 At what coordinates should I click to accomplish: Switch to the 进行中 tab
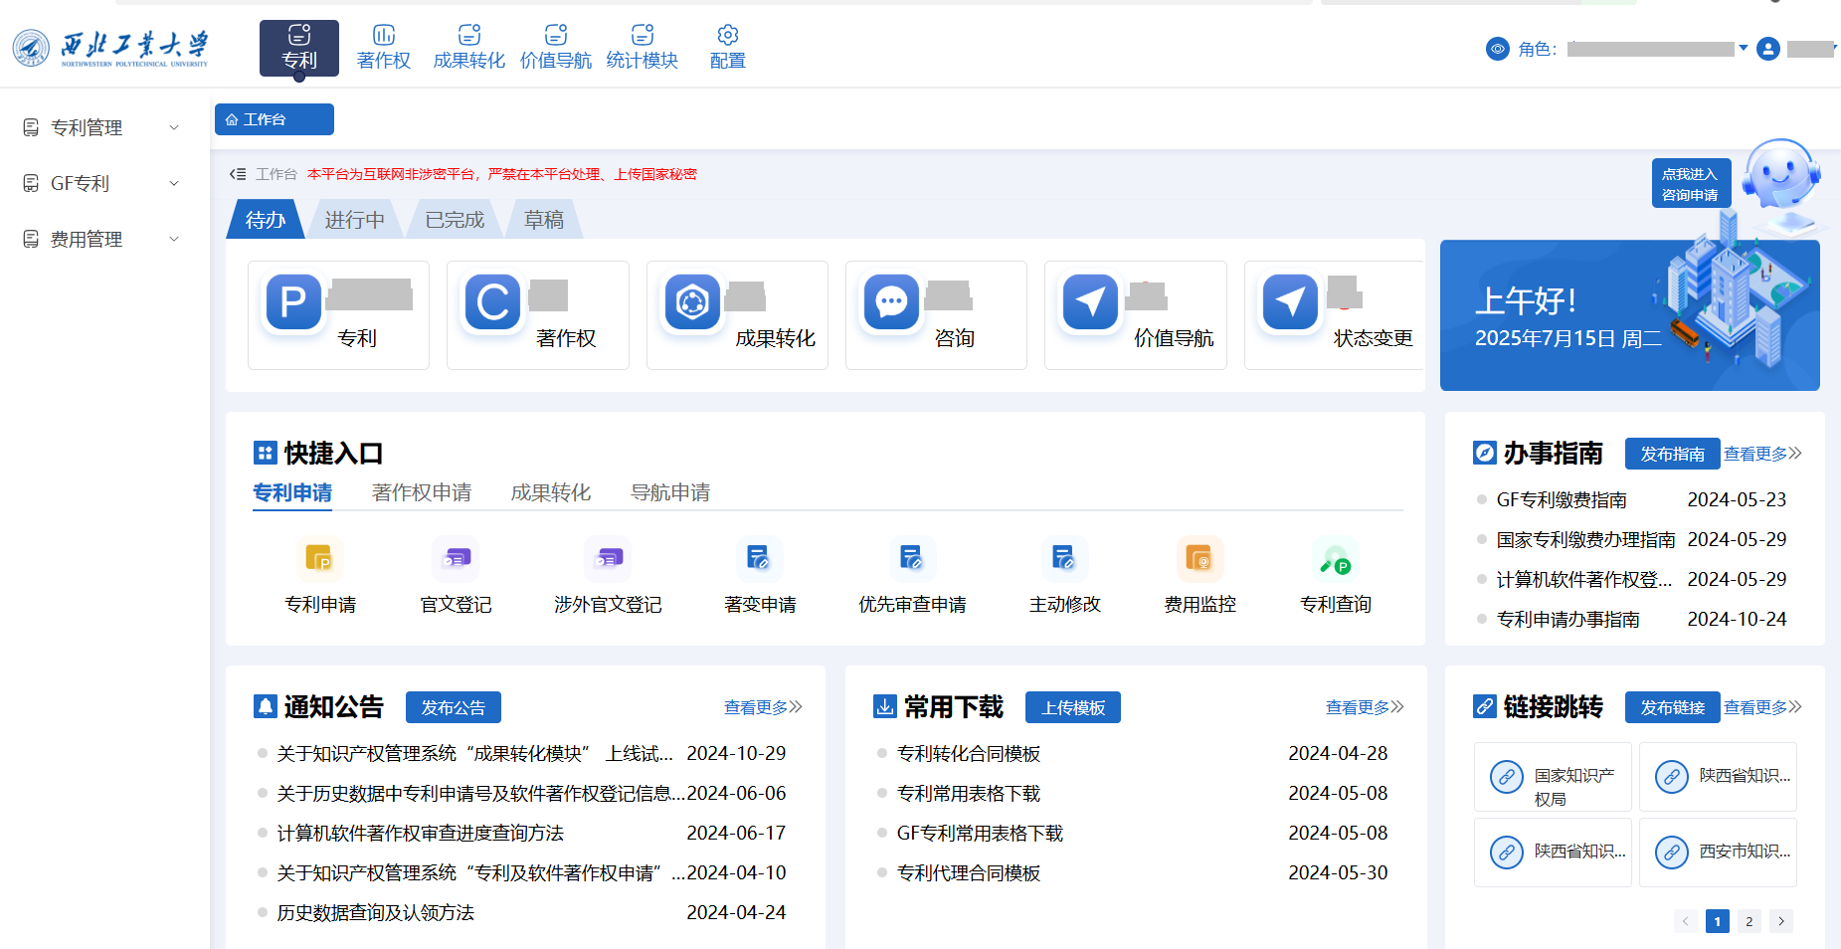pyautogui.click(x=354, y=220)
